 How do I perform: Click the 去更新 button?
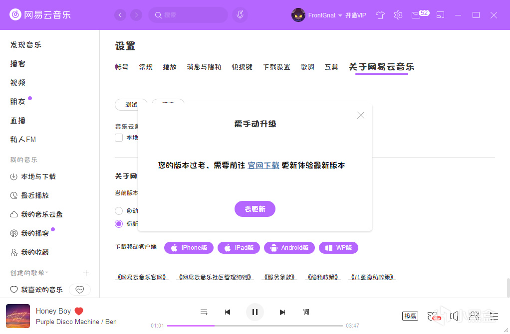(255, 209)
